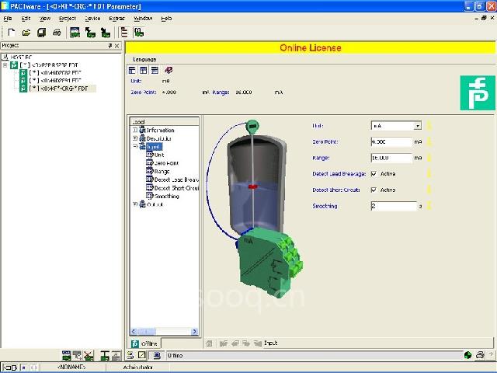Click the New project toolbar icon
This screenshot has height=373, width=497.
(11, 33)
